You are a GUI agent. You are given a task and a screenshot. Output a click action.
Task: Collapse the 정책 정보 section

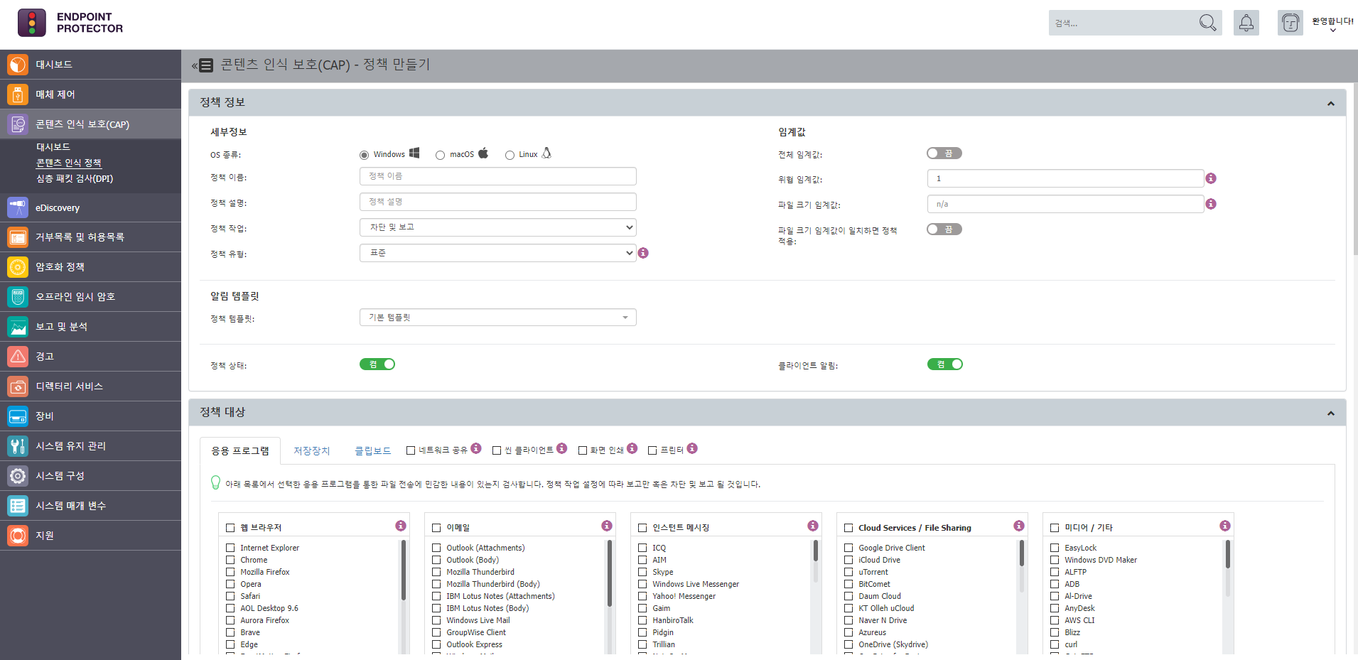(x=1331, y=104)
